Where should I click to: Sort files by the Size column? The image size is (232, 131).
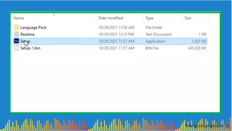click(x=188, y=18)
